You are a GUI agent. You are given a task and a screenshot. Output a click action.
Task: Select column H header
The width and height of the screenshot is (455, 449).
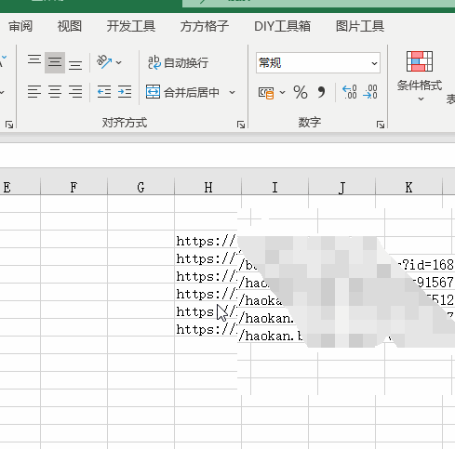point(207,187)
